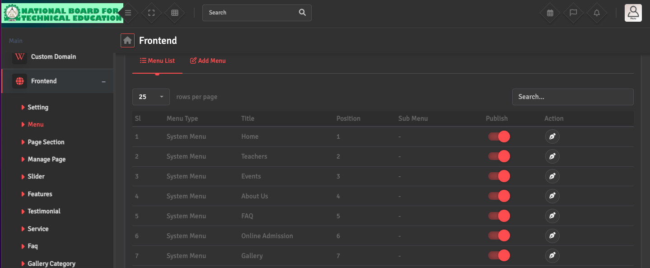Viewport: 650px width, 268px height.
Task: Click the table Search... input field
Action: [572, 97]
